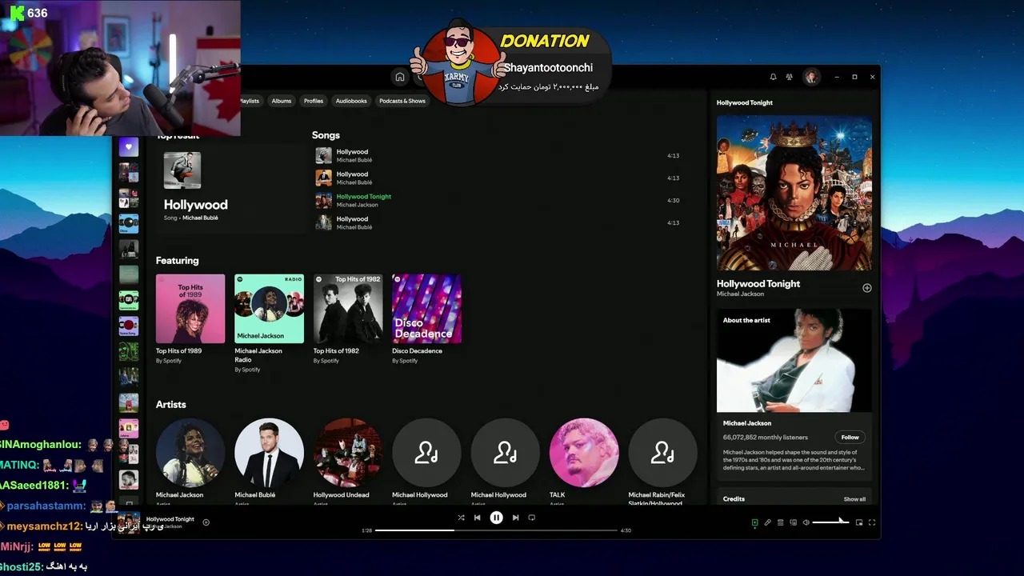Open now-playing album thumbnail in bottom bar

coord(129,522)
